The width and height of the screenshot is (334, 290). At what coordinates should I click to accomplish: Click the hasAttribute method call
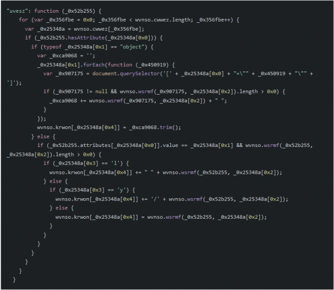point(86,38)
